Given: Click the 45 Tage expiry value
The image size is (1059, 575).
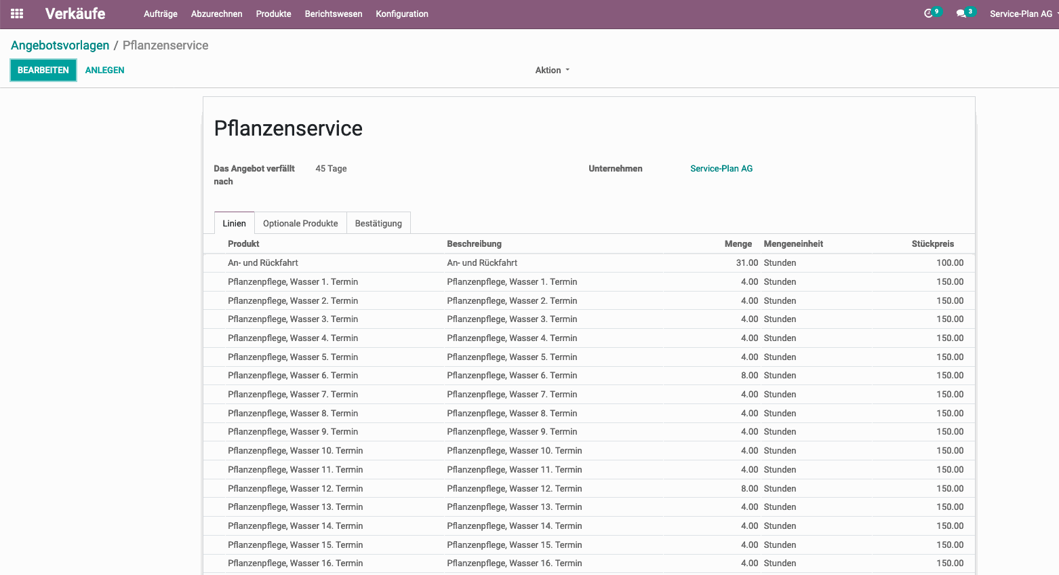Looking at the screenshot, I should 331,169.
